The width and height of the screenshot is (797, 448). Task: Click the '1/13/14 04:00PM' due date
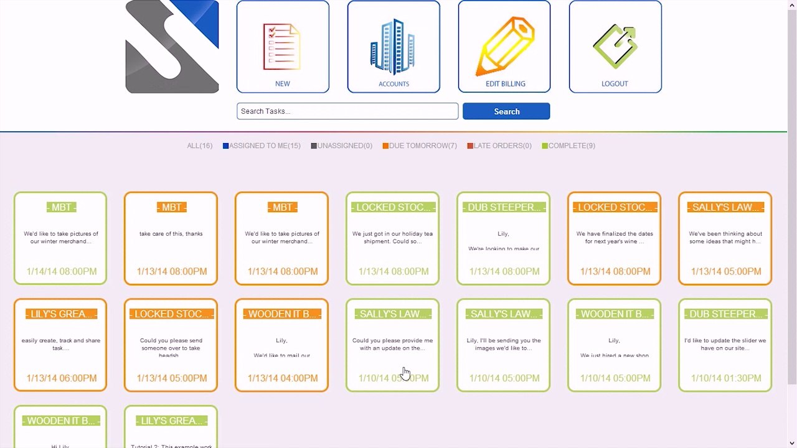point(283,378)
